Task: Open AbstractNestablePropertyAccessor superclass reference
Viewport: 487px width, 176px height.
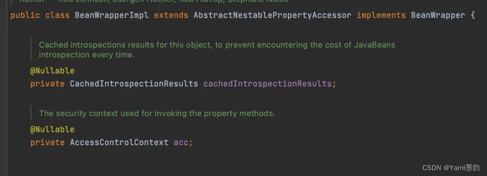Action: [272, 15]
